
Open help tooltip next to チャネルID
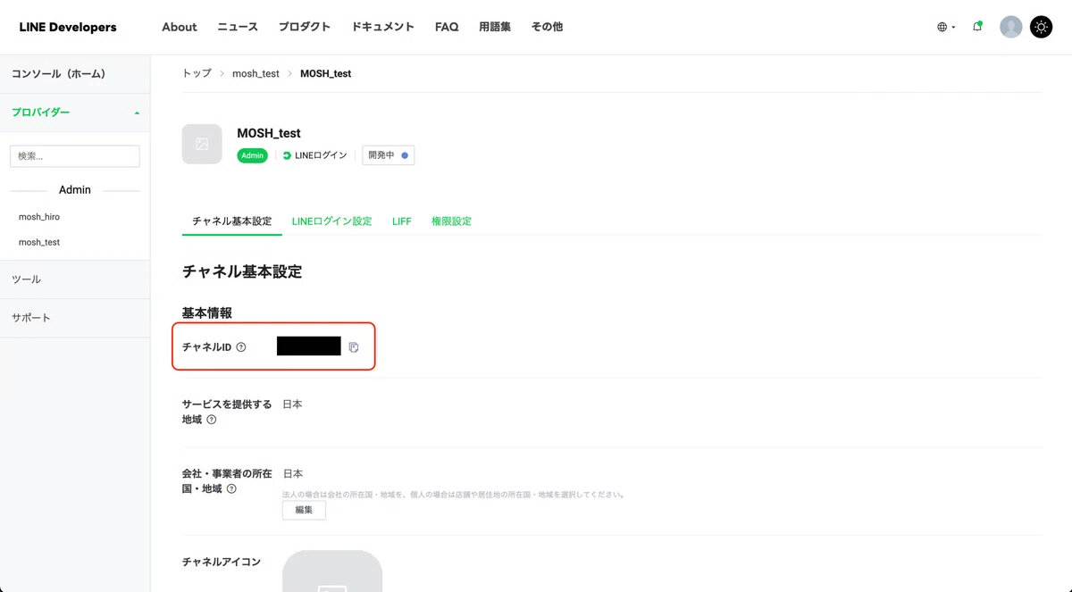(x=241, y=347)
